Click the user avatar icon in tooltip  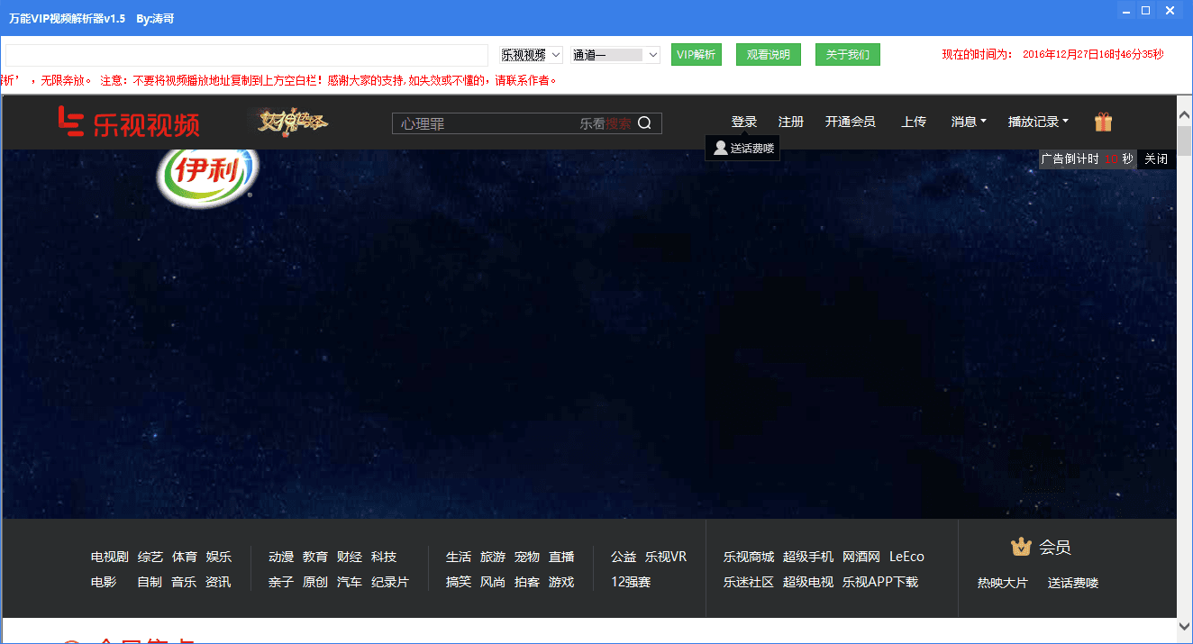[x=720, y=148]
